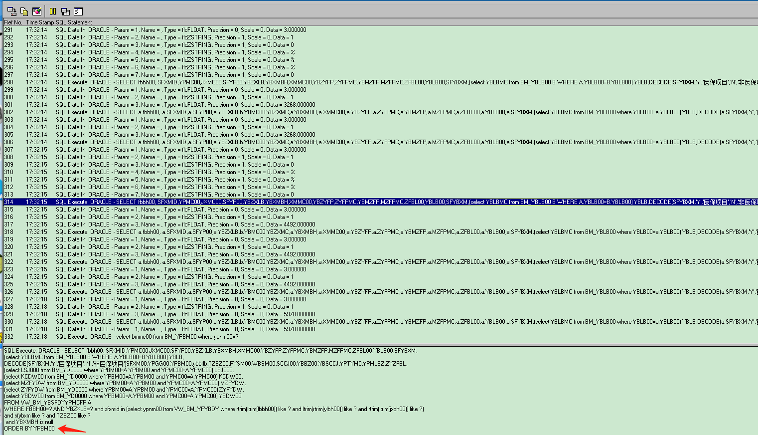Select SQL Execute row number 322
Screen dimensions: 758x435
click(381, 262)
